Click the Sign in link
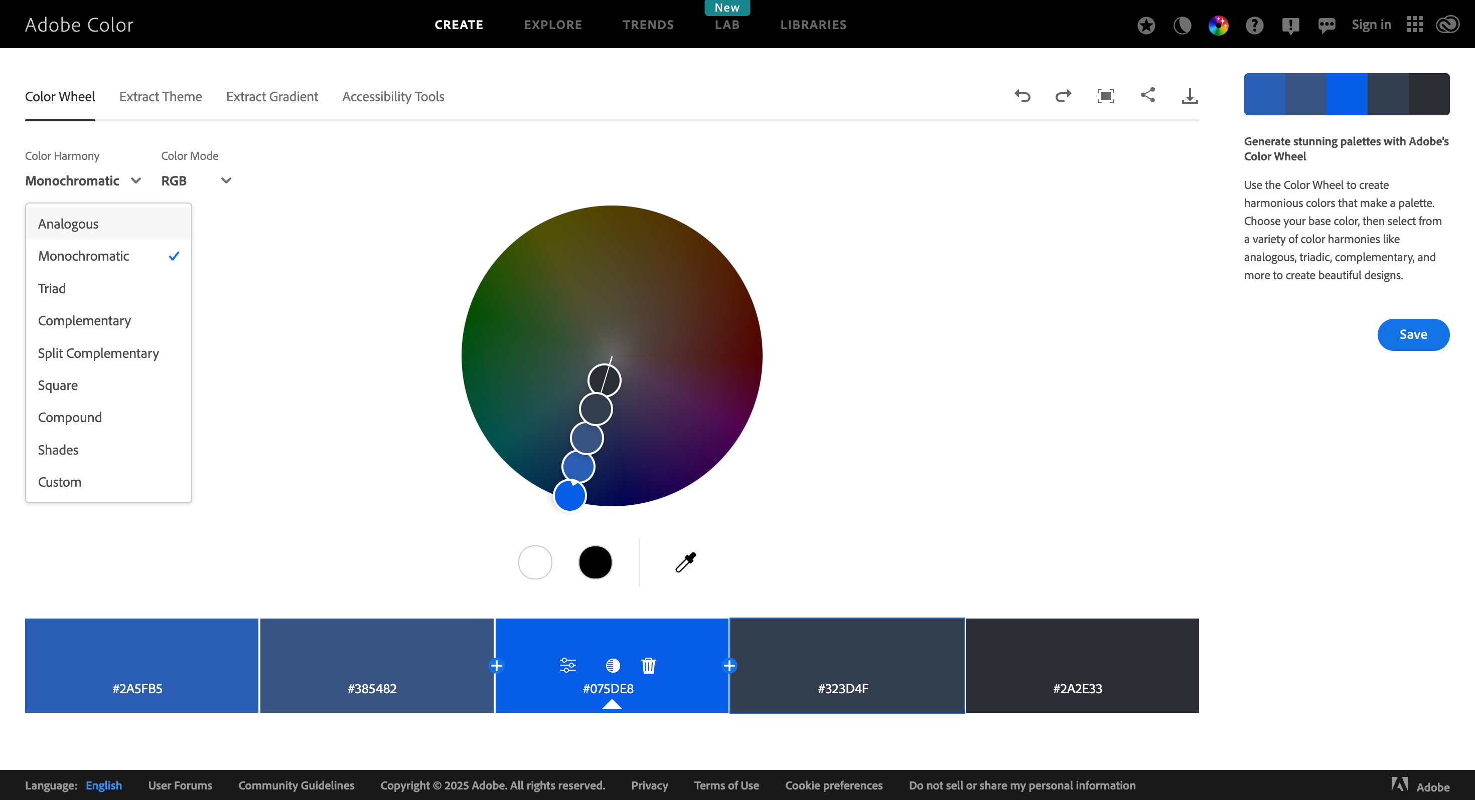 (1371, 25)
